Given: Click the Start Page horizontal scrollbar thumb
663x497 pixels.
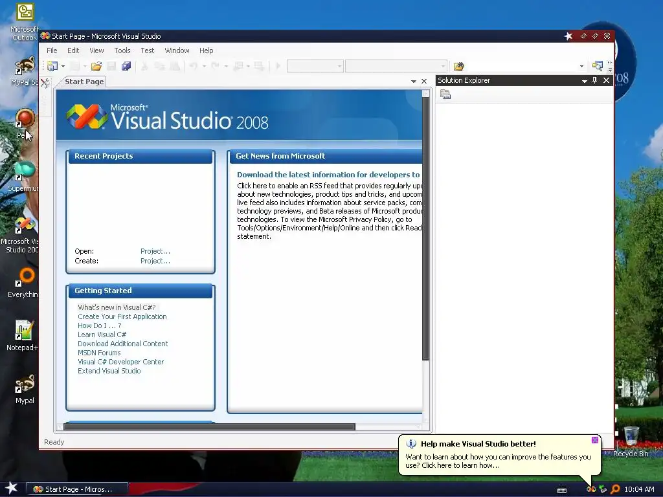Looking at the screenshot, I should tap(209, 427).
